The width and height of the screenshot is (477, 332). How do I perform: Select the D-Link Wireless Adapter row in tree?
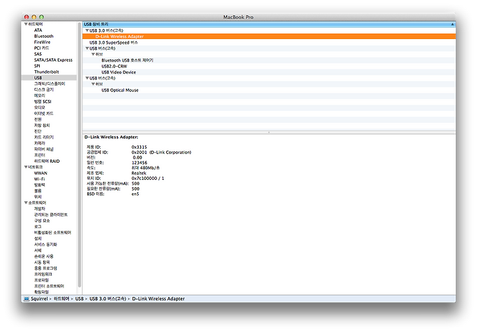coord(269,36)
